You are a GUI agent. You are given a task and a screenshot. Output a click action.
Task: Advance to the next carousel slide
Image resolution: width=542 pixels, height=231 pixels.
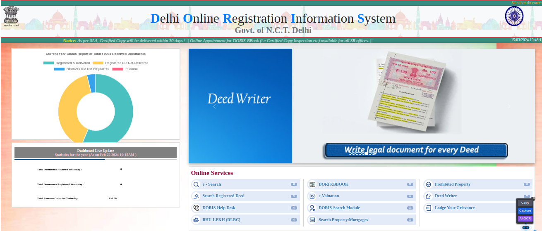point(509,106)
